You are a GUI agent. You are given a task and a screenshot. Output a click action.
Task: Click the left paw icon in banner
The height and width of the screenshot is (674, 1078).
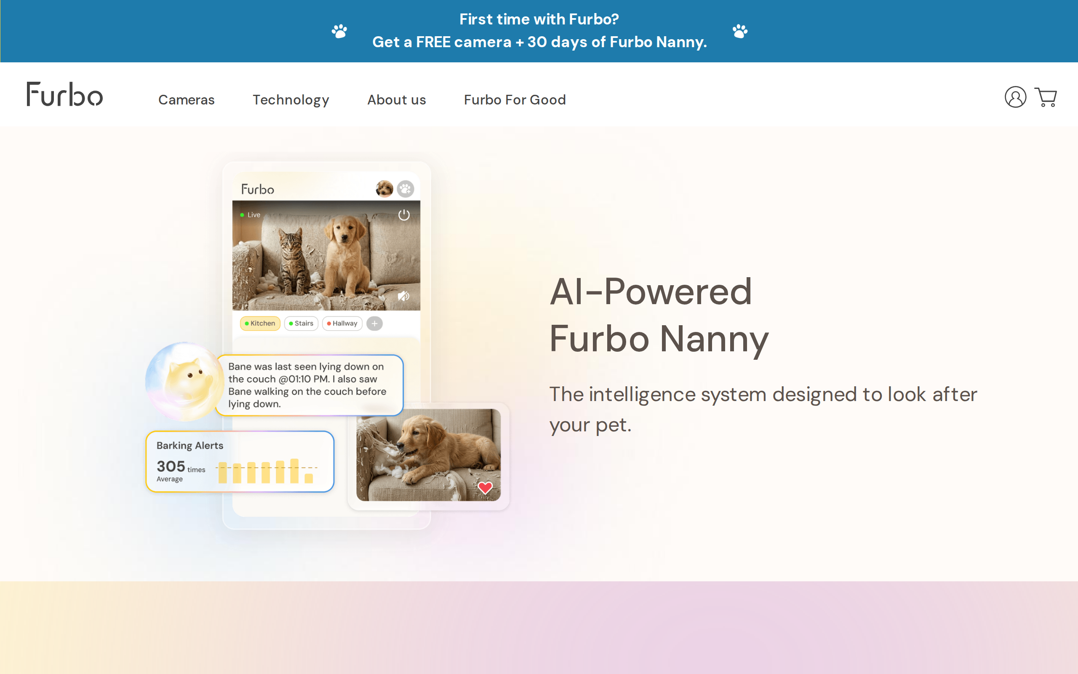point(339,31)
